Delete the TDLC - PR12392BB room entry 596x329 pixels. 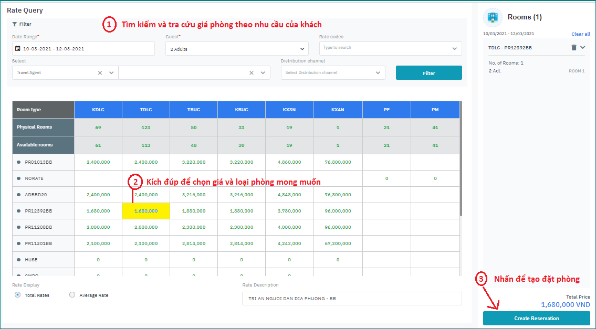[x=574, y=47]
